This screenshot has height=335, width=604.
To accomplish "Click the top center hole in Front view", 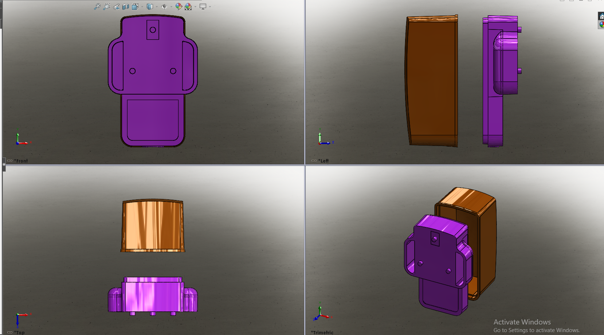I will tap(153, 30).
